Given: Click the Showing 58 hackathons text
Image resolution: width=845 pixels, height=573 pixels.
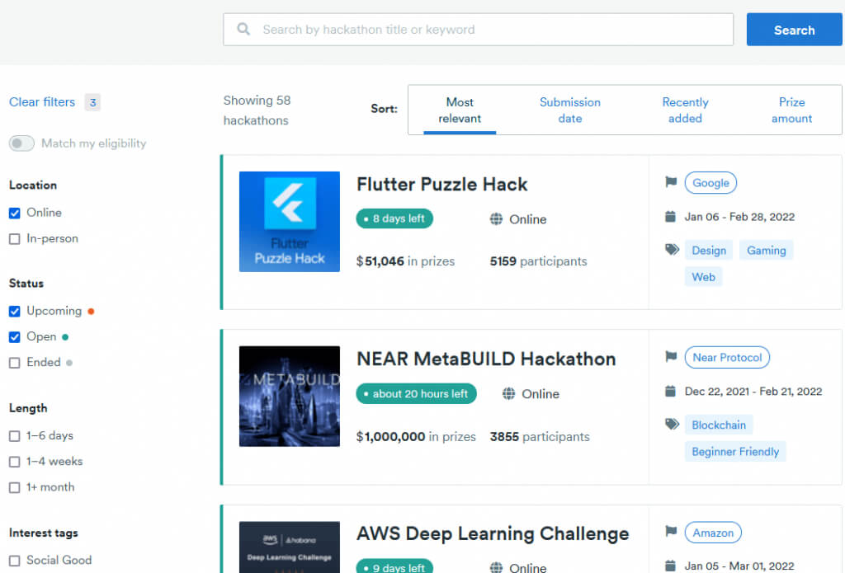Looking at the screenshot, I should coord(257,110).
